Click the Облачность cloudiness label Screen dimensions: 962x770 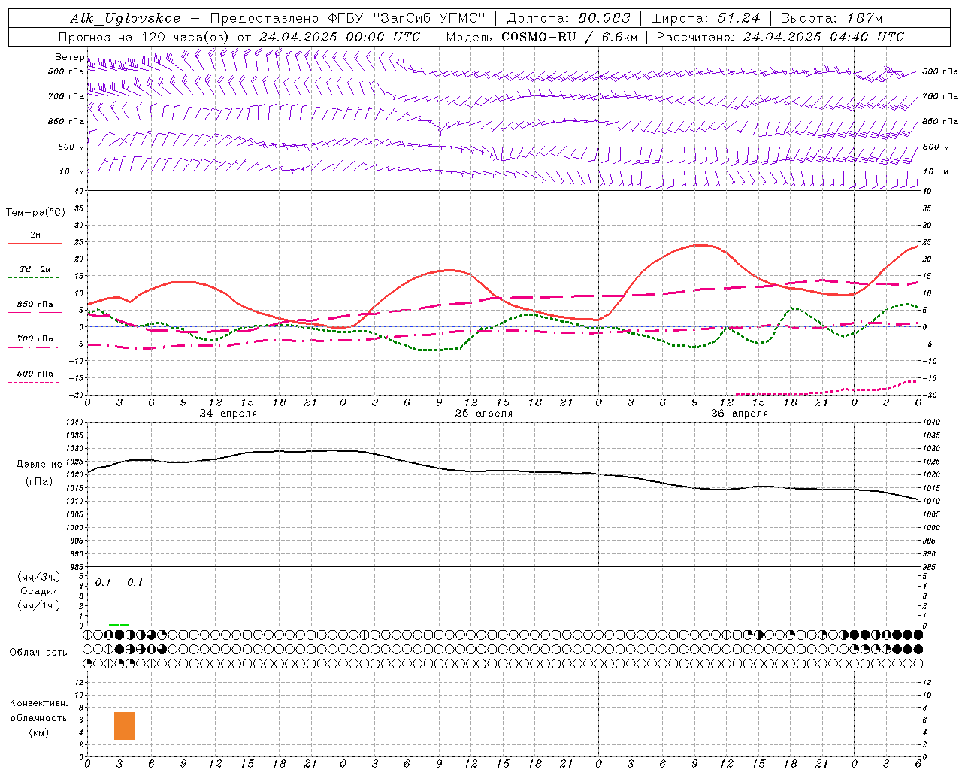point(38,653)
